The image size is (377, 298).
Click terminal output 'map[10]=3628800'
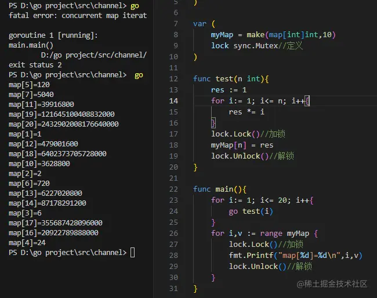(39, 164)
